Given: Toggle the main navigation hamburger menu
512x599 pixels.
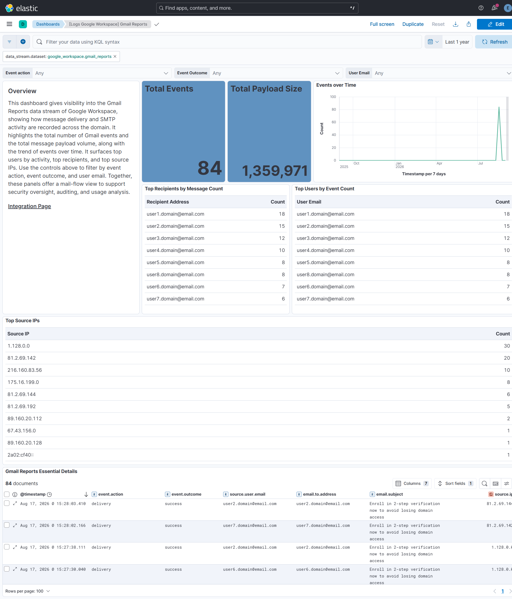Looking at the screenshot, I should (x=9, y=24).
